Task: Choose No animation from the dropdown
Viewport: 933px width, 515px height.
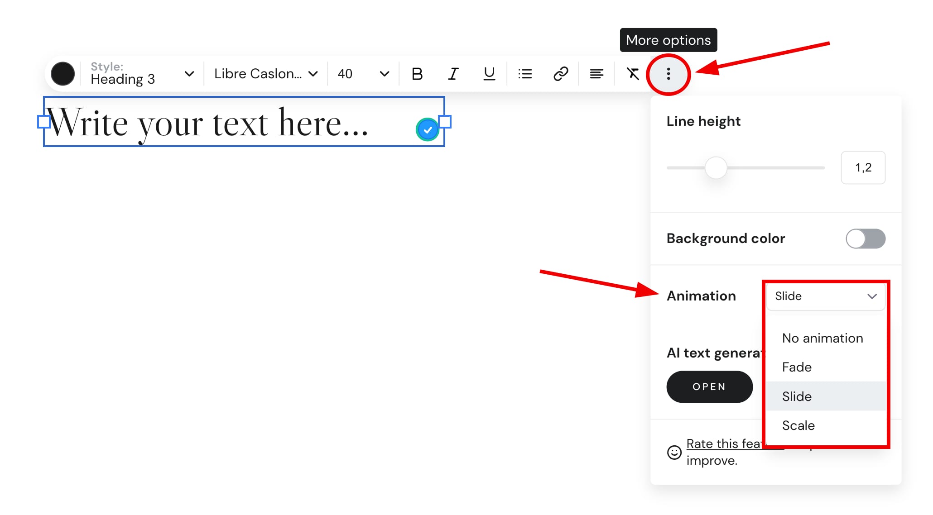Action: coord(822,338)
